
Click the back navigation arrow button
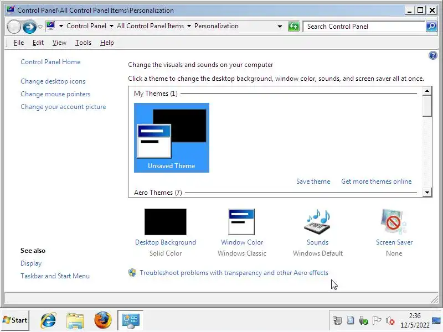click(x=14, y=27)
